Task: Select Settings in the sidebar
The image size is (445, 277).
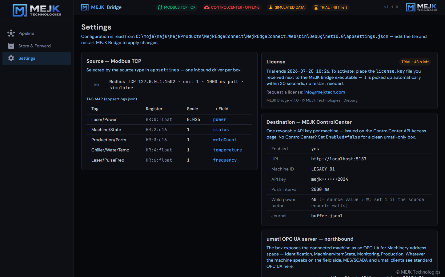Action: coord(37,58)
